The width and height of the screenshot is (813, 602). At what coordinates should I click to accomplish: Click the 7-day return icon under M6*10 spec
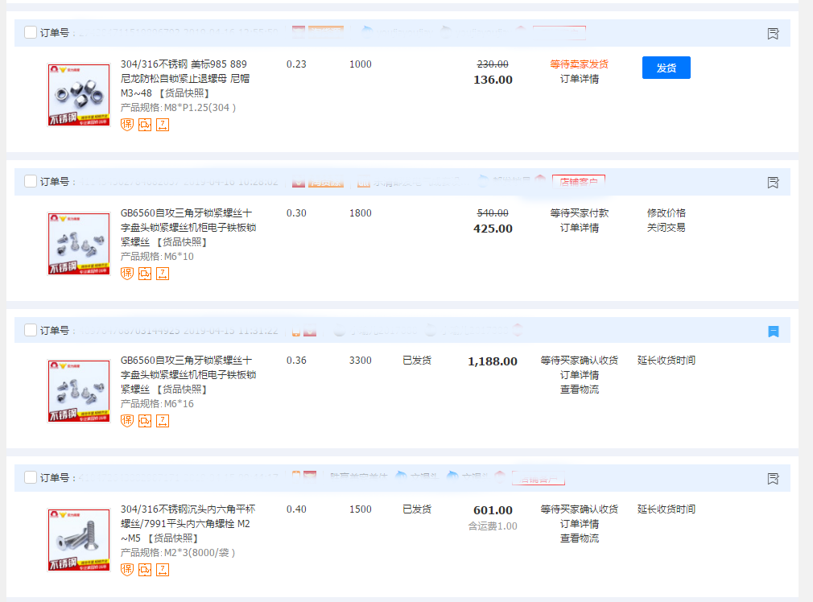pyautogui.click(x=163, y=274)
